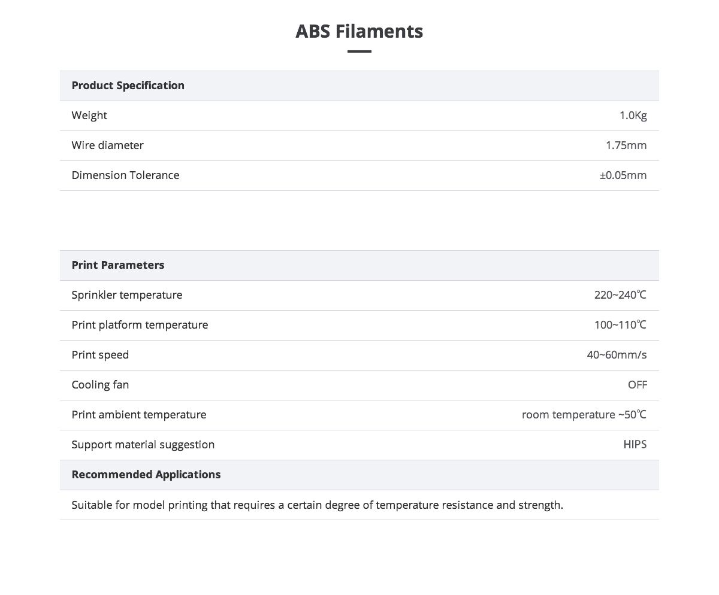Click the Dimension Tolerance label
The image size is (719, 595).
pos(125,175)
